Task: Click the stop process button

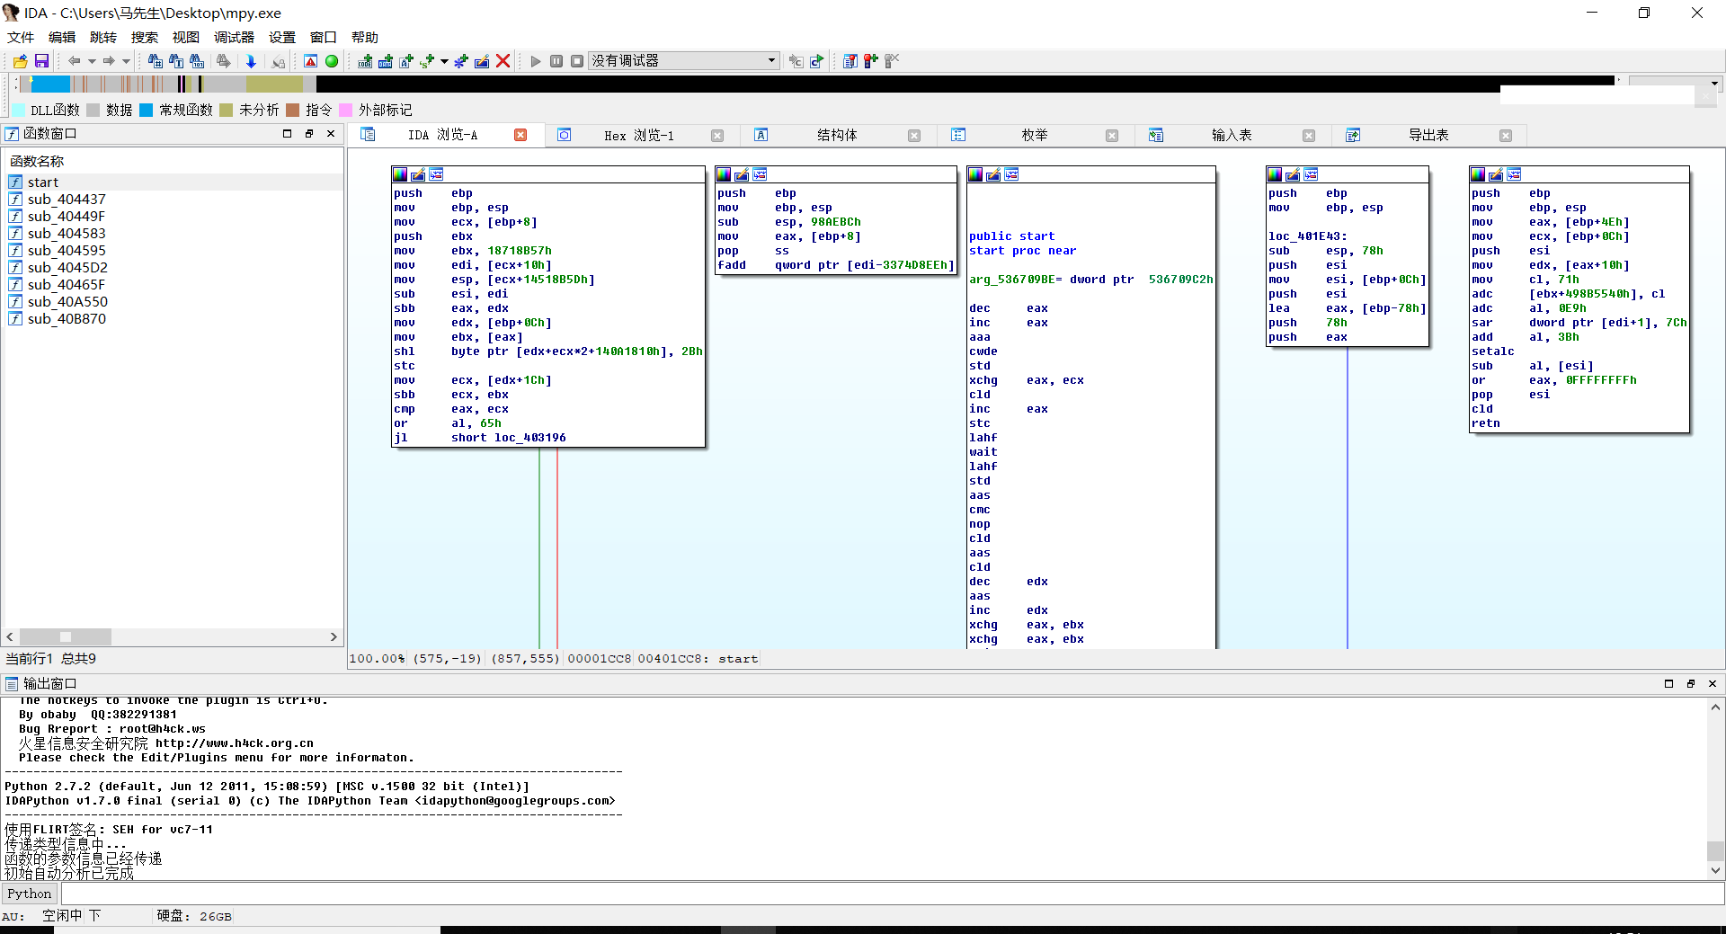Action: point(577,61)
